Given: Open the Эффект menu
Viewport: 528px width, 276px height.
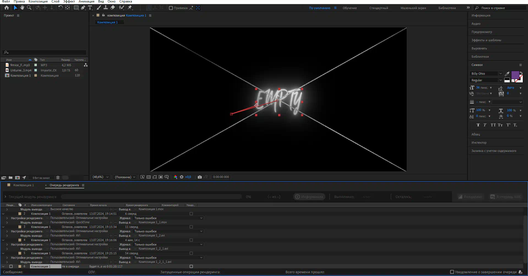Looking at the screenshot, I should tap(69, 2).
